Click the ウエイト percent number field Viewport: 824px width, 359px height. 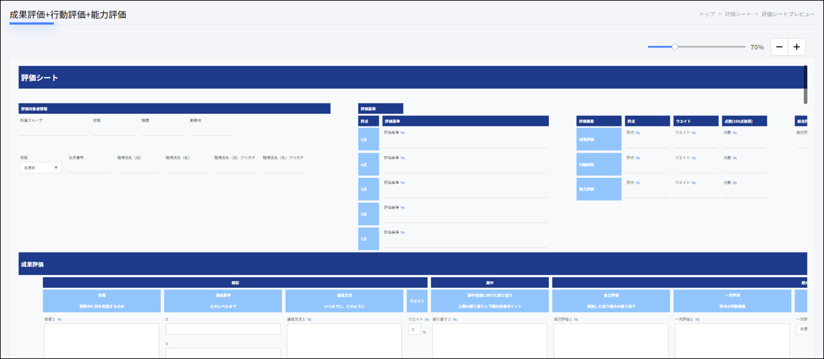[x=415, y=329]
